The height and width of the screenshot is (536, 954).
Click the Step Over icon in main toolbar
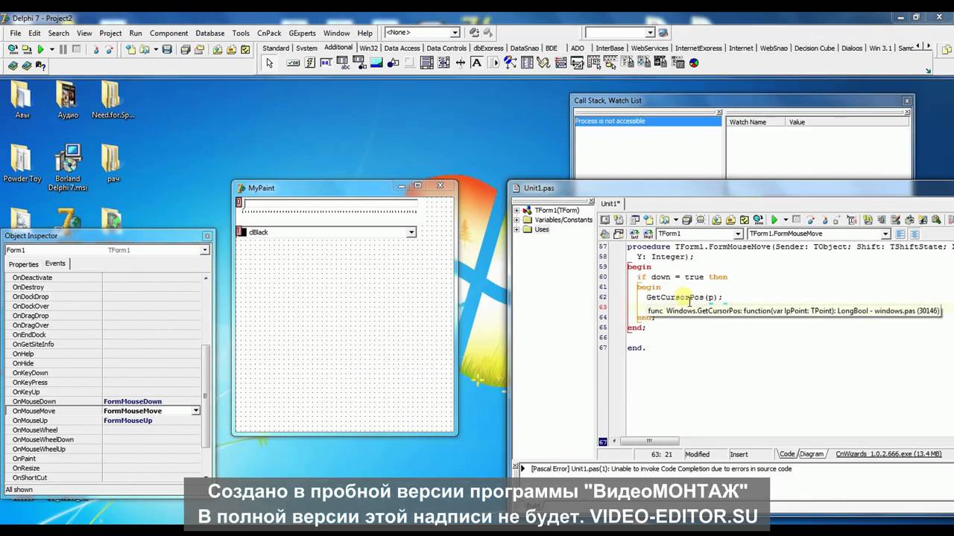point(109,49)
